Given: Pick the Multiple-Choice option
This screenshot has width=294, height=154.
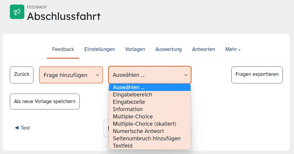Looking at the screenshot, I should pos(133,116).
